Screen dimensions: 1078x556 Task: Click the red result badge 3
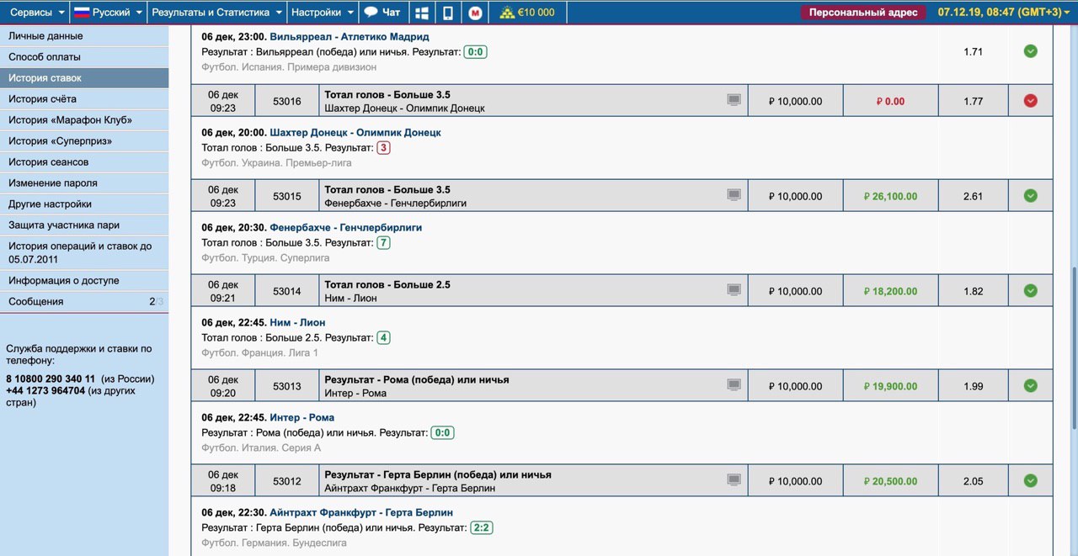coord(383,148)
